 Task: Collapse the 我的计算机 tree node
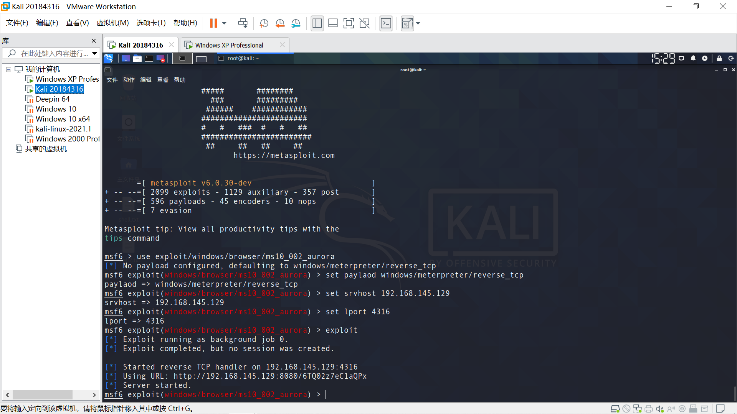8,69
